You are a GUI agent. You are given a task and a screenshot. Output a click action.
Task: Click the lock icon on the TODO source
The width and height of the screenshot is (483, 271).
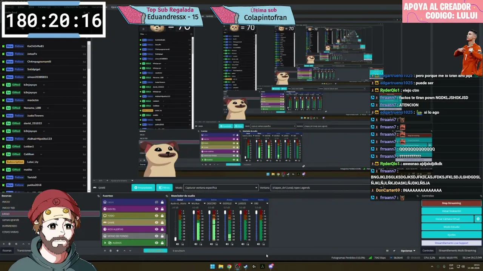pyautogui.click(x=162, y=216)
